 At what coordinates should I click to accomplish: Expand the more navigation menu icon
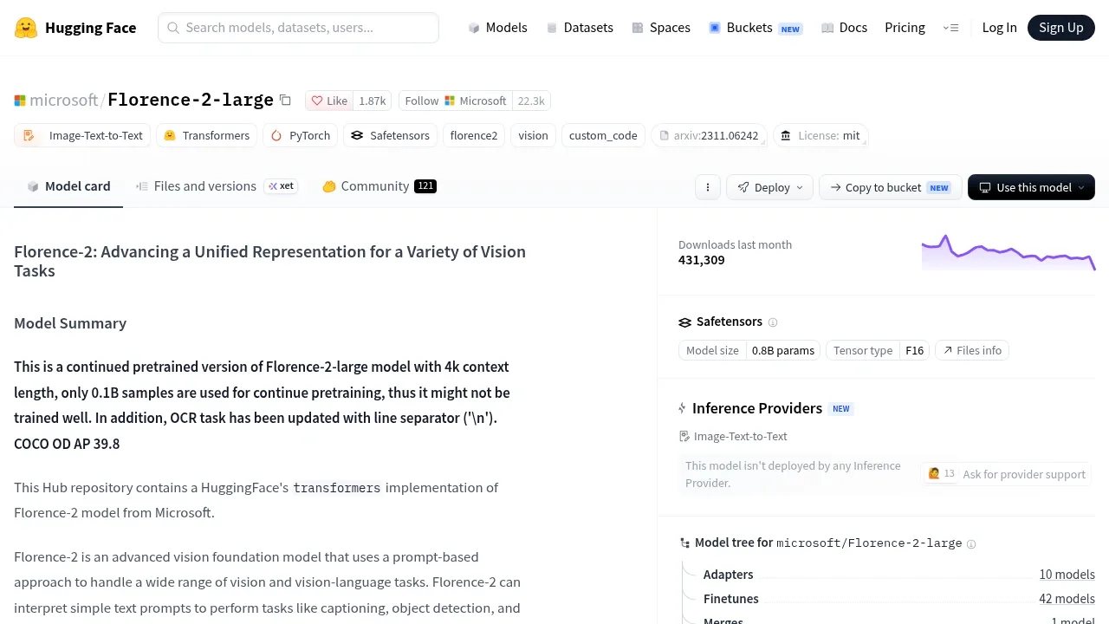pos(950,28)
